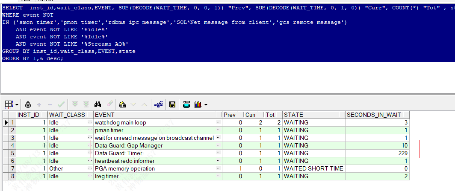
Task: Toggle the edit data lock icon
Action: [28, 104]
